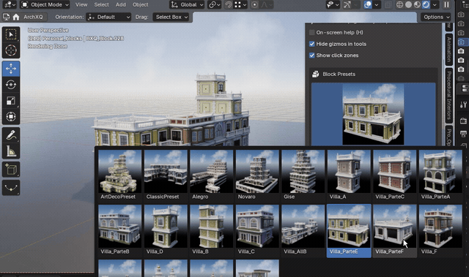The height and width of the screenshot is (277, 469).
Task: Open the Drag Select Box dropdown
Action: tap(171, 17)
